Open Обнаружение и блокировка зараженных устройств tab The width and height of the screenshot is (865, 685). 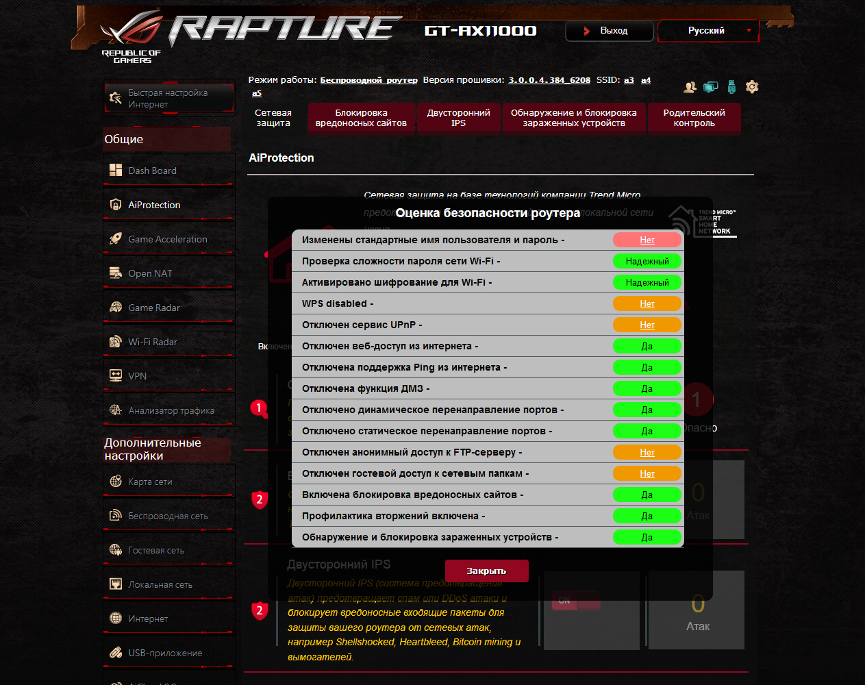(574, 118)
